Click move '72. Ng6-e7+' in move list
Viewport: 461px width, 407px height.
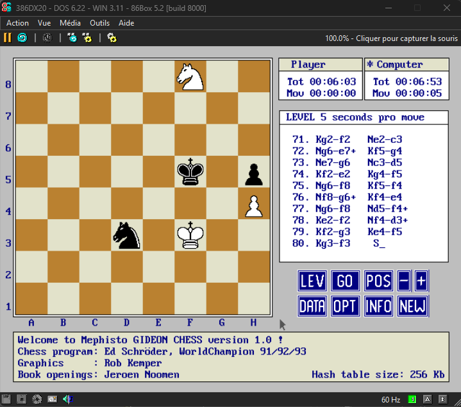click(324, 151)
